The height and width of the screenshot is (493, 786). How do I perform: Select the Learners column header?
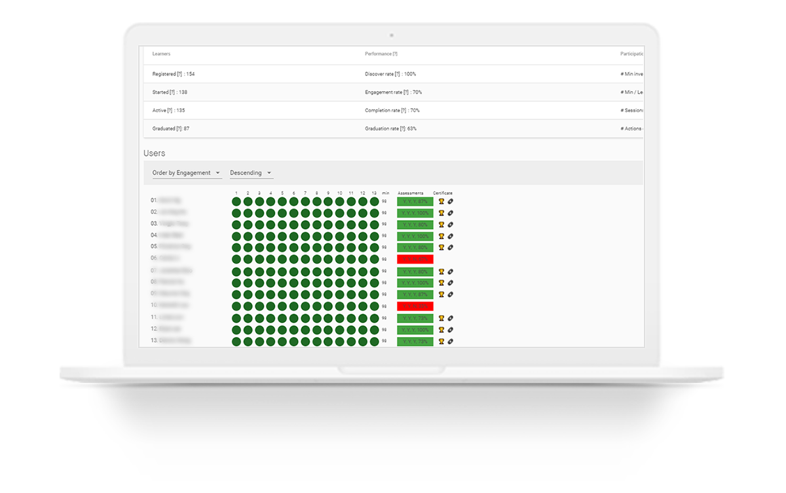tap(160, 54)
